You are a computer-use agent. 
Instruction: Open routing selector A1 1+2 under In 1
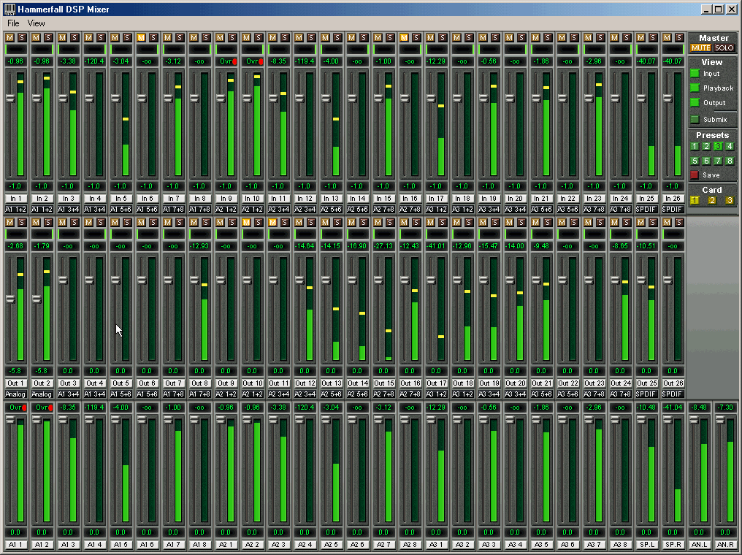pyautogui.click(x=15, y=209)
